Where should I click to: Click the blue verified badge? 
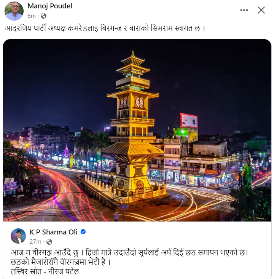pos(83,232)
